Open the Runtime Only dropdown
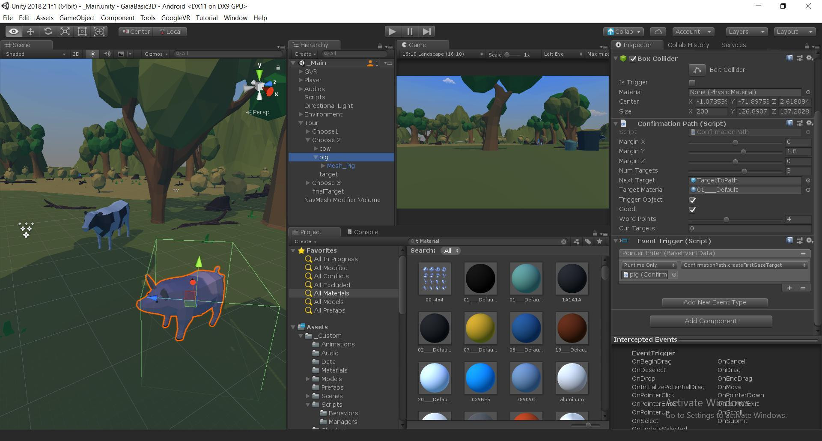This screenshot has height=441, width=822. click(649, 265)
